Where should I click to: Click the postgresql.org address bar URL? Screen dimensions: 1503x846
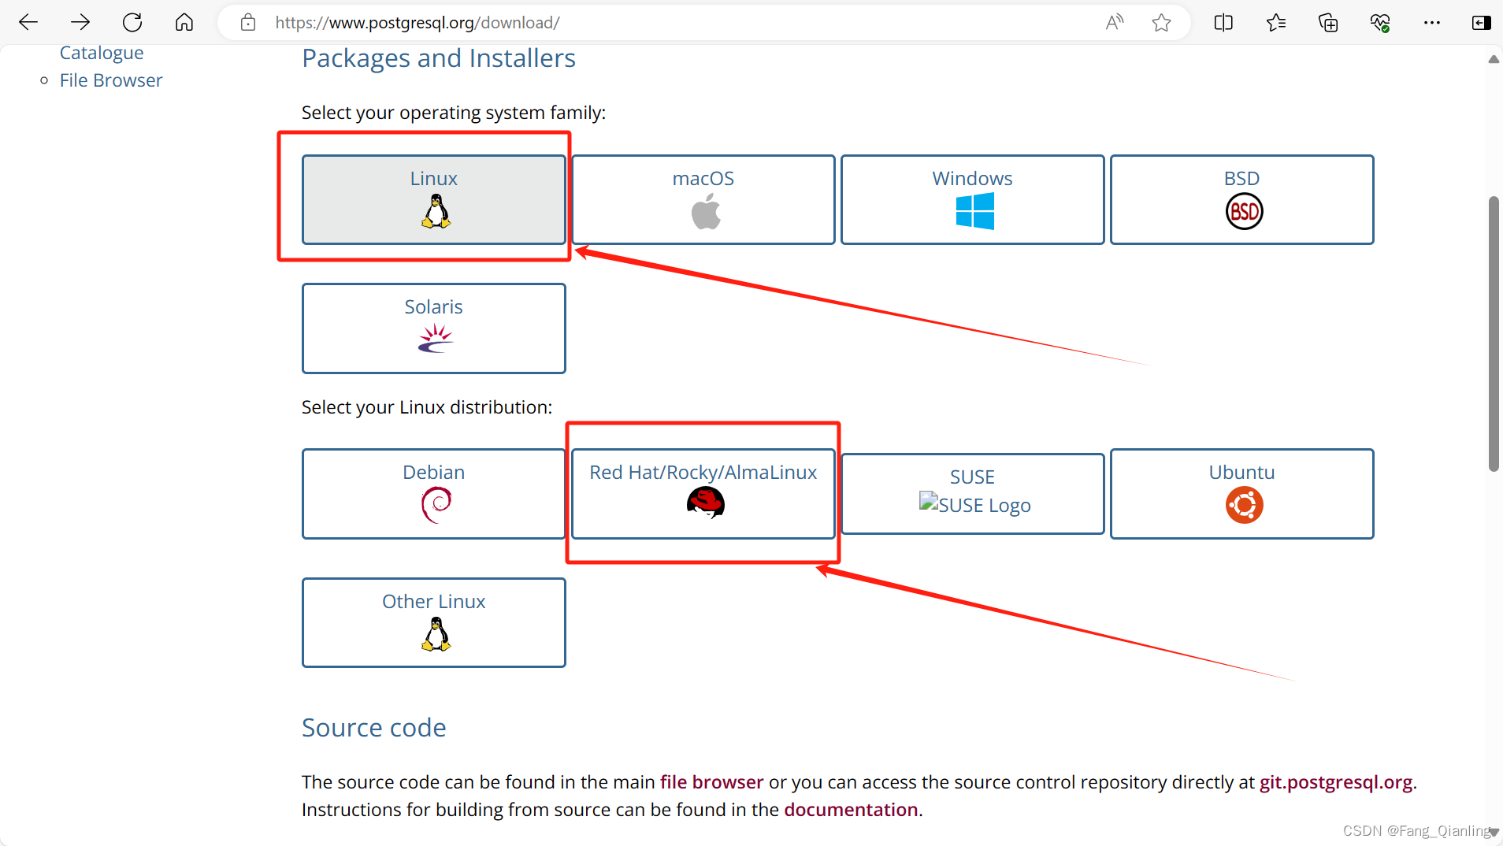(x=417, y=23)
